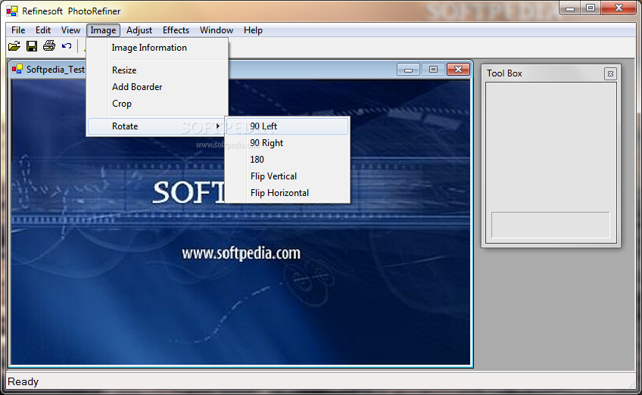Expand the Rotate submenu arrow

click(x=218, y=126)
